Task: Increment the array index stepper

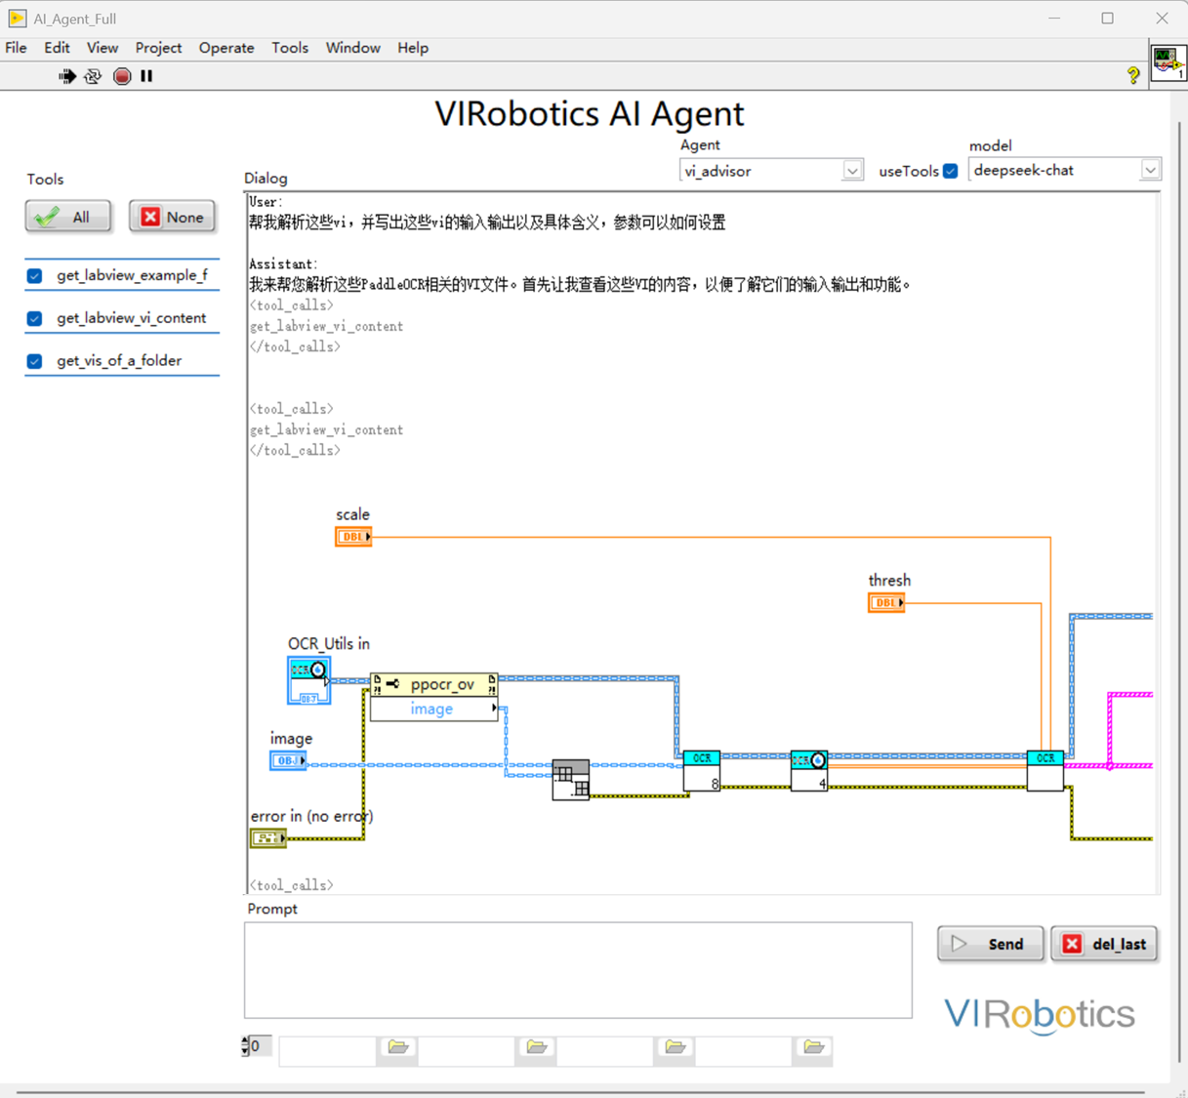Action: [245, 1041]
